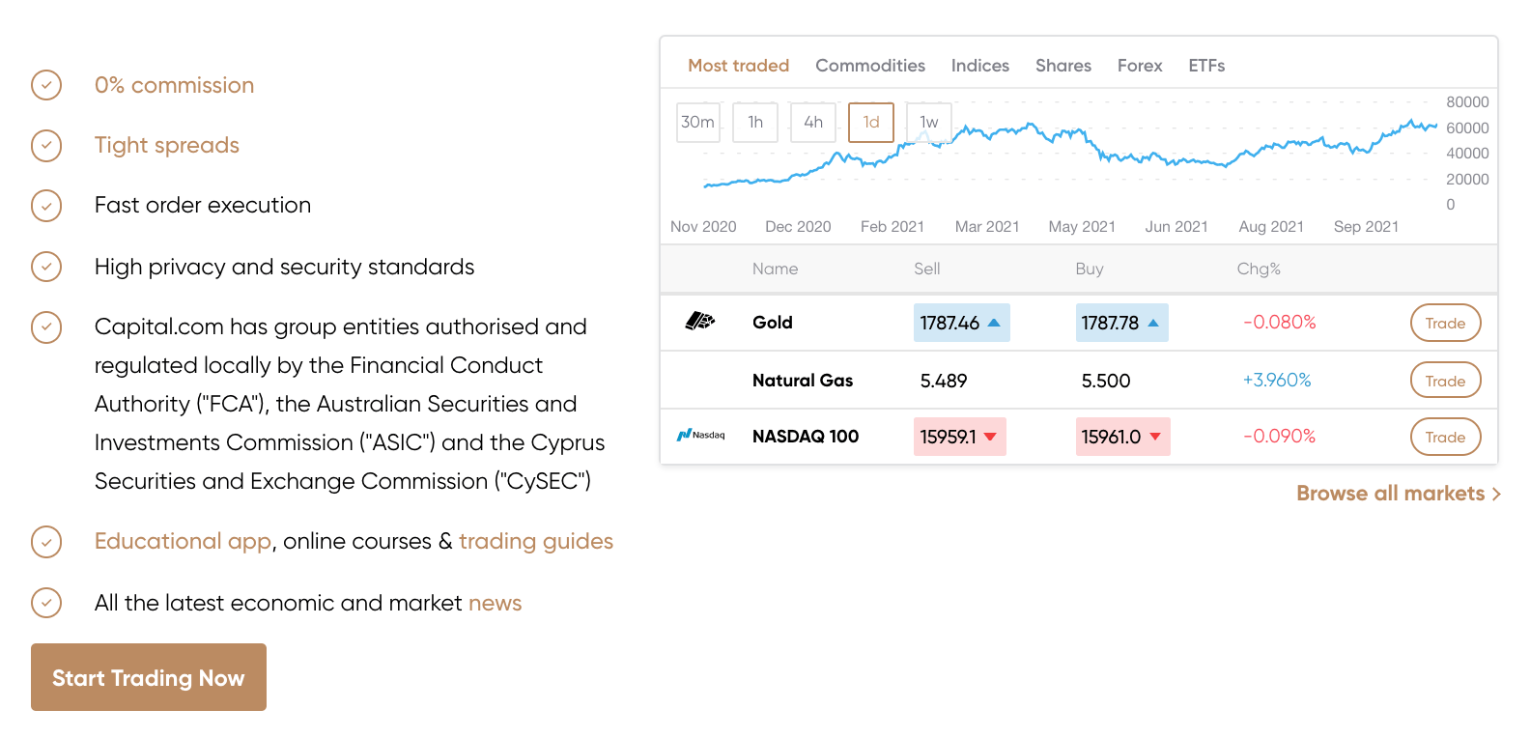Click Gold buy price 1787.78
The height and width of the screenshot is (738, 1530).
tap(1122, 323)
